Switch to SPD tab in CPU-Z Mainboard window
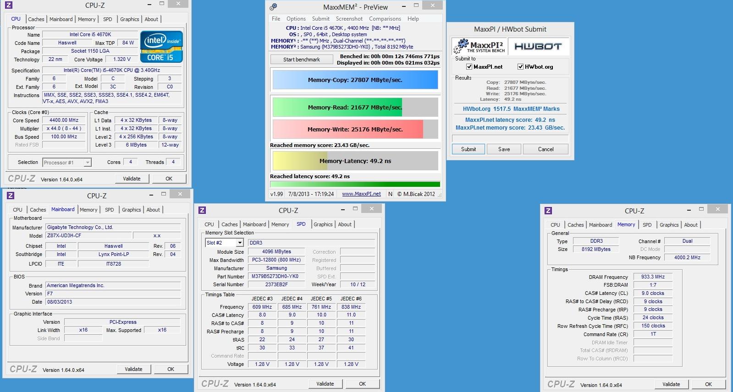The width and height of the screenshot is (733, 392). [110, 210]
